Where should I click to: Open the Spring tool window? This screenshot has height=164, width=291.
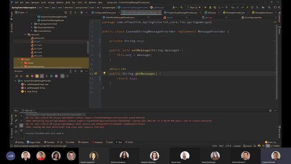point(19,142)
